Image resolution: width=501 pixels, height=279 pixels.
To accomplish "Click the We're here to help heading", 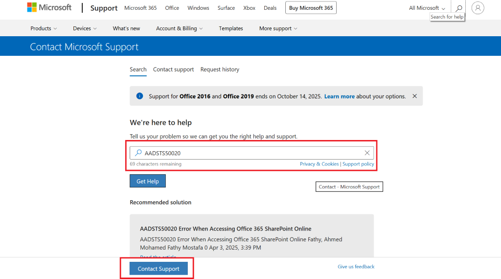I will 160,122.
